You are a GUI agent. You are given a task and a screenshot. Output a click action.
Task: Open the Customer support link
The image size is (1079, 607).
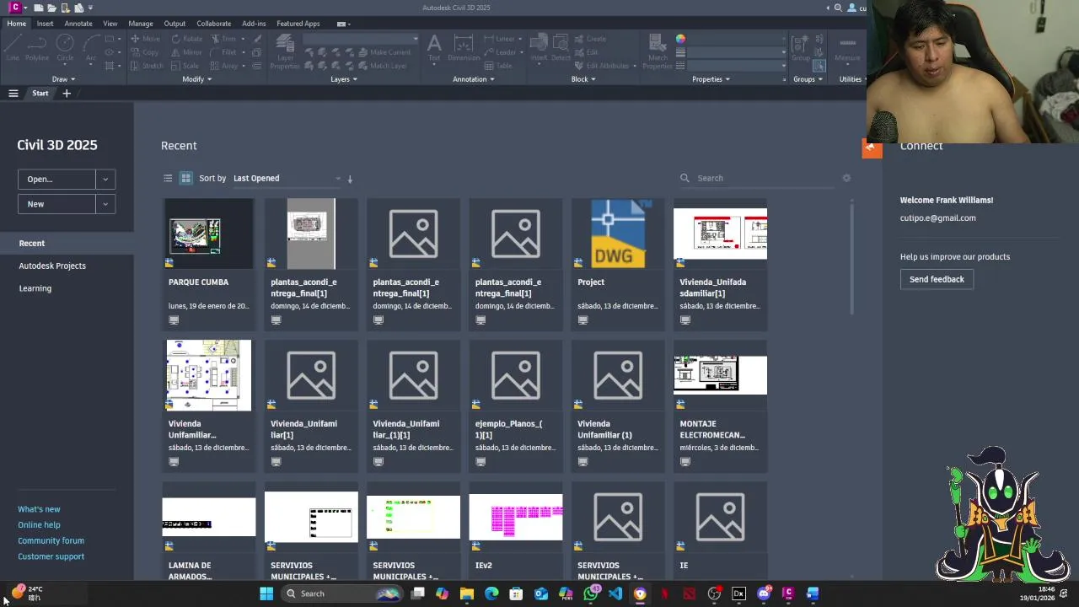pos(51,556)
